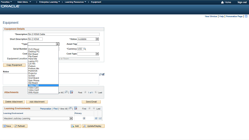Delete the Learning Environment row (minus)
249x140 pixels.
[100, 118]
